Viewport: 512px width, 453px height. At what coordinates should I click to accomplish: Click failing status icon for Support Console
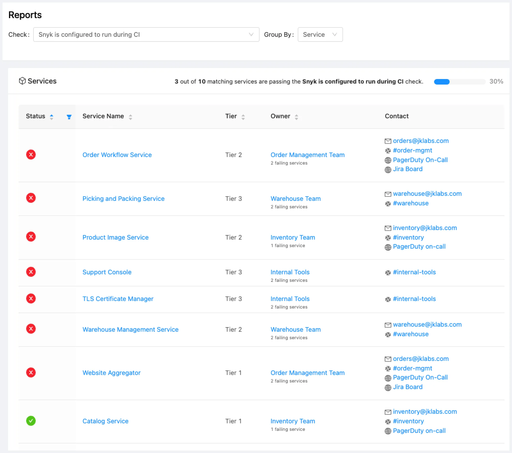[x=31, y=272]
